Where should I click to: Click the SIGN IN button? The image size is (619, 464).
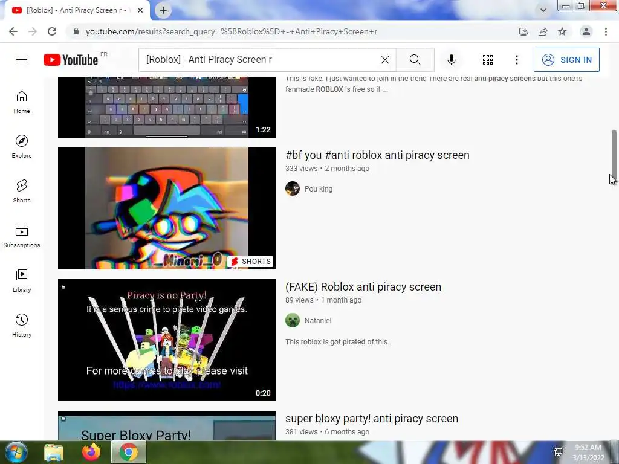(x=566, y=60)
